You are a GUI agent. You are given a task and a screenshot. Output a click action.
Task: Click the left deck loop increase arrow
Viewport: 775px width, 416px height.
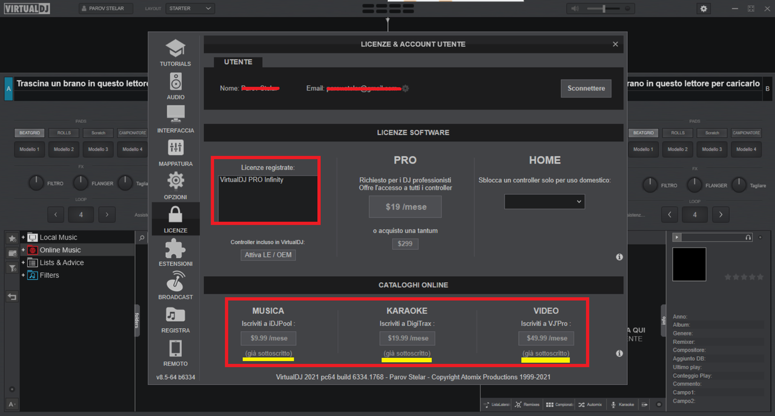pyautogui.click(x=107, y=214)
